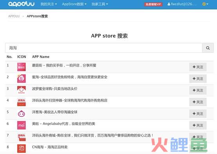Follow 洋码头海外扫货神器 with its +关注 button
The image size is (217, 154).
[198, 102]
